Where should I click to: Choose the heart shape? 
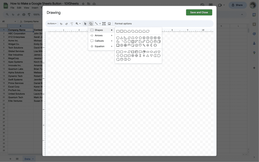point(140,45)
